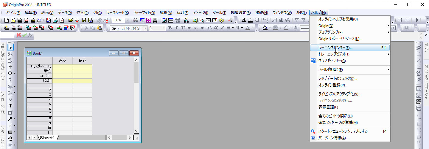This screenshot has width=429, height=149.
Task: Click the Graph Gallery icon in Help menu
Action: (x=313, y=61)
